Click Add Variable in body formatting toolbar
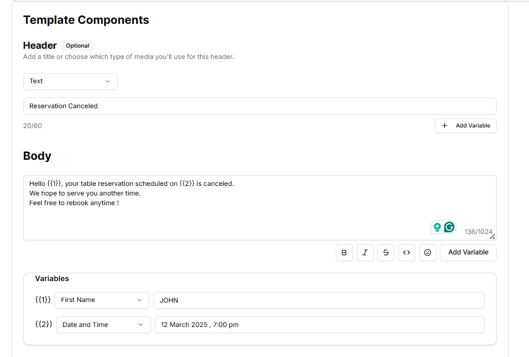 (x=468, y=253)
